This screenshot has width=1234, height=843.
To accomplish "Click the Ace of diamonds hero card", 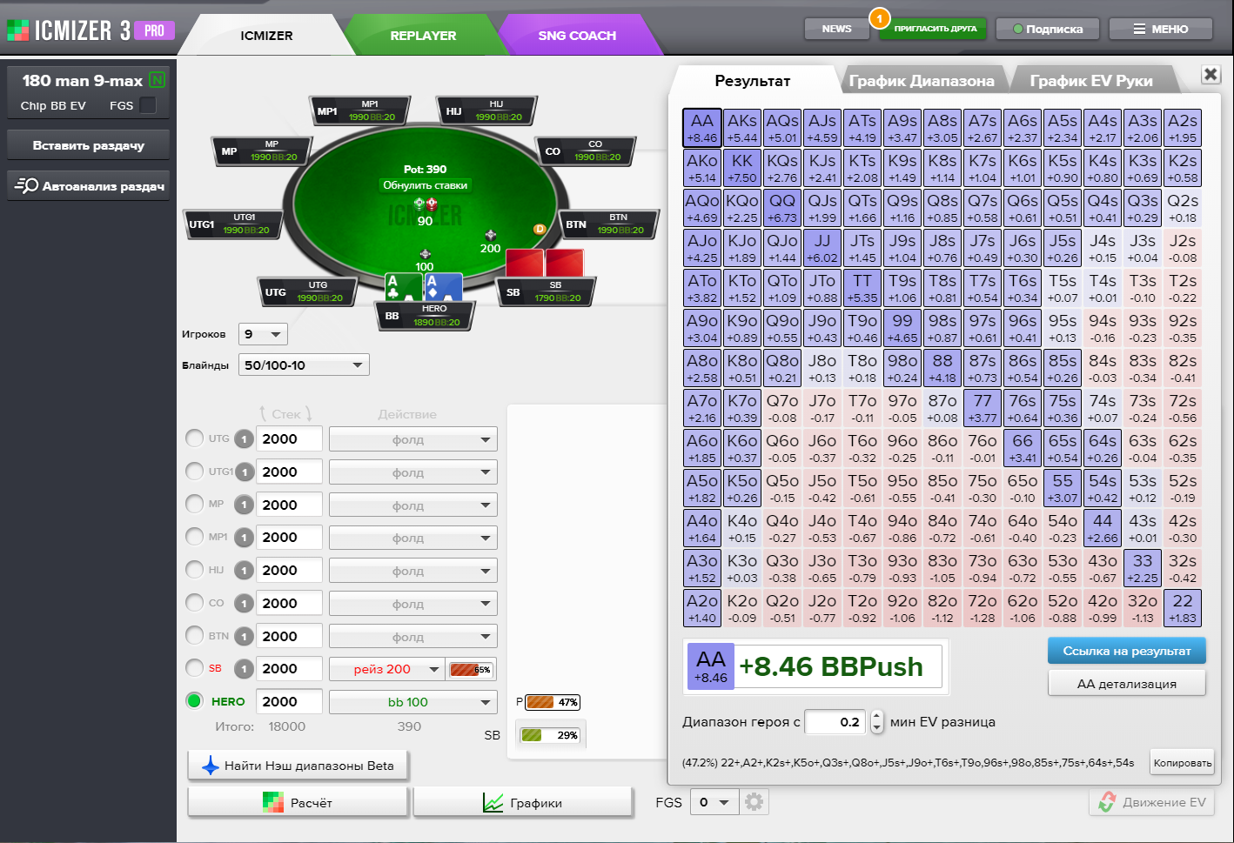I will coord(443,287).
